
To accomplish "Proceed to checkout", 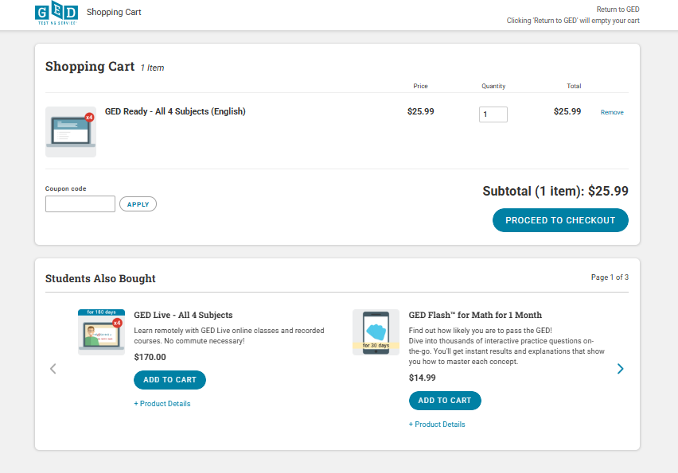I will pos(560,220).
